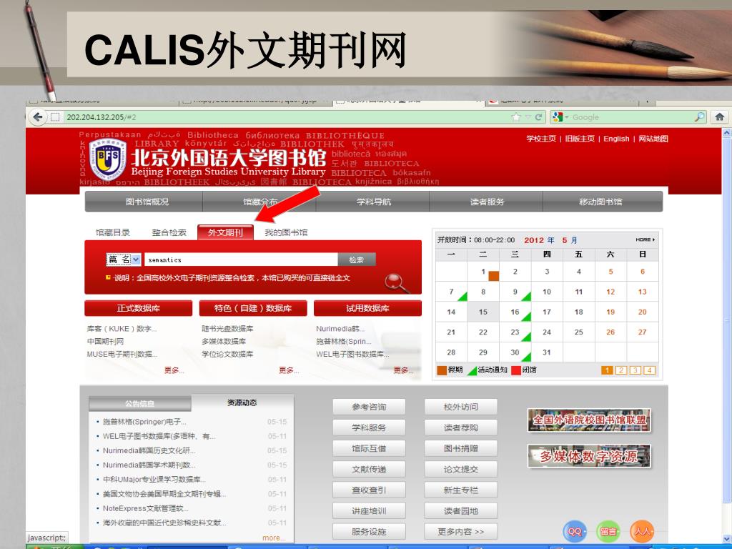732x549 pixels.
Task: Click the QQ round icon
Action: [575, 531]
